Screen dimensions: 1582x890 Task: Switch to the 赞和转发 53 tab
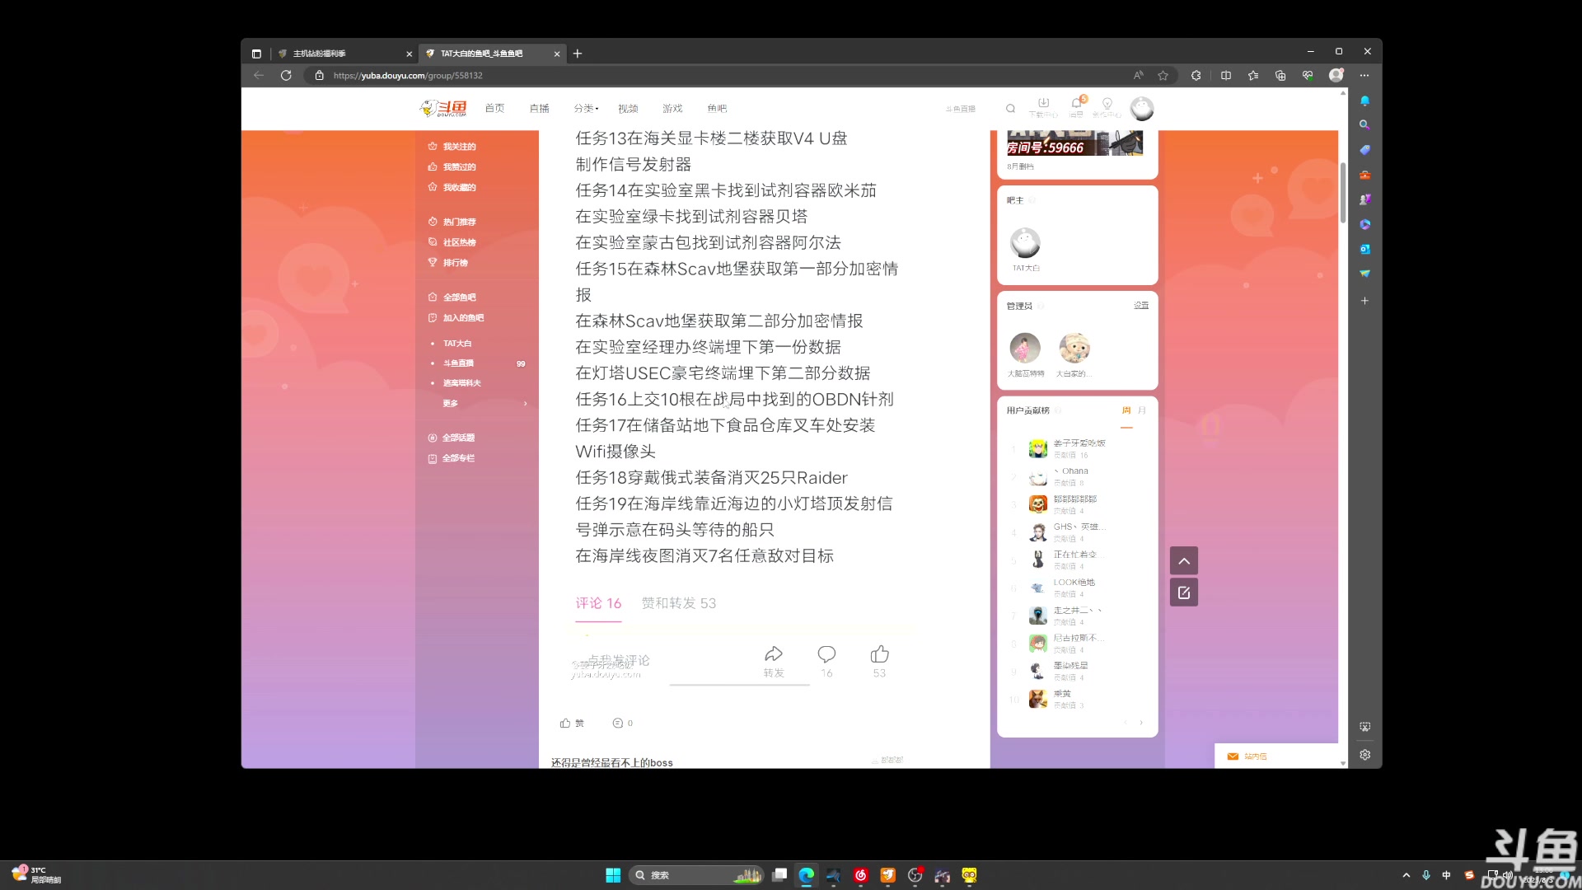coord(678,602)
